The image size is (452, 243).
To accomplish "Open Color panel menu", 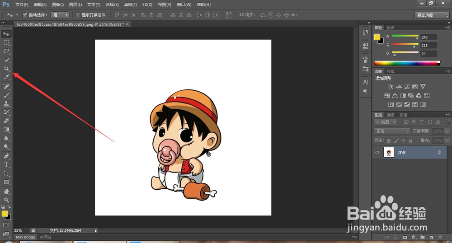I will pyautogui.click(x=447, y=28).
